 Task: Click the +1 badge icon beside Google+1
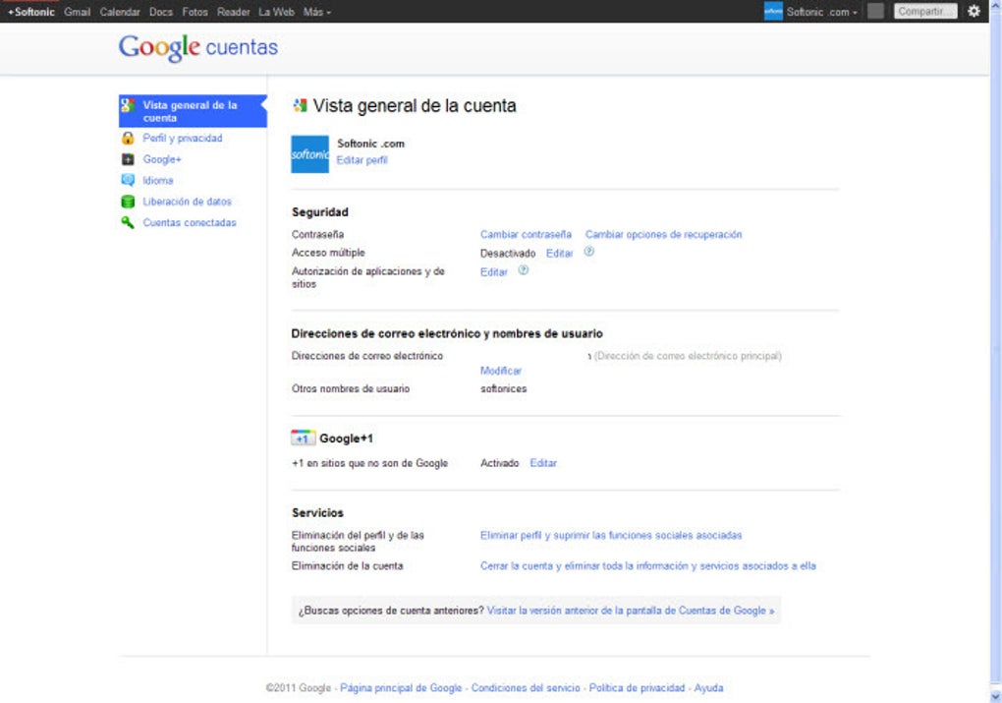(x=303, y=439)
